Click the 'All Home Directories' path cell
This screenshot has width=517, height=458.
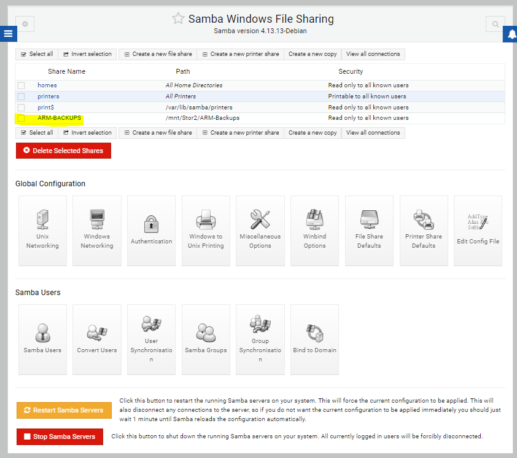click(194, 85)
